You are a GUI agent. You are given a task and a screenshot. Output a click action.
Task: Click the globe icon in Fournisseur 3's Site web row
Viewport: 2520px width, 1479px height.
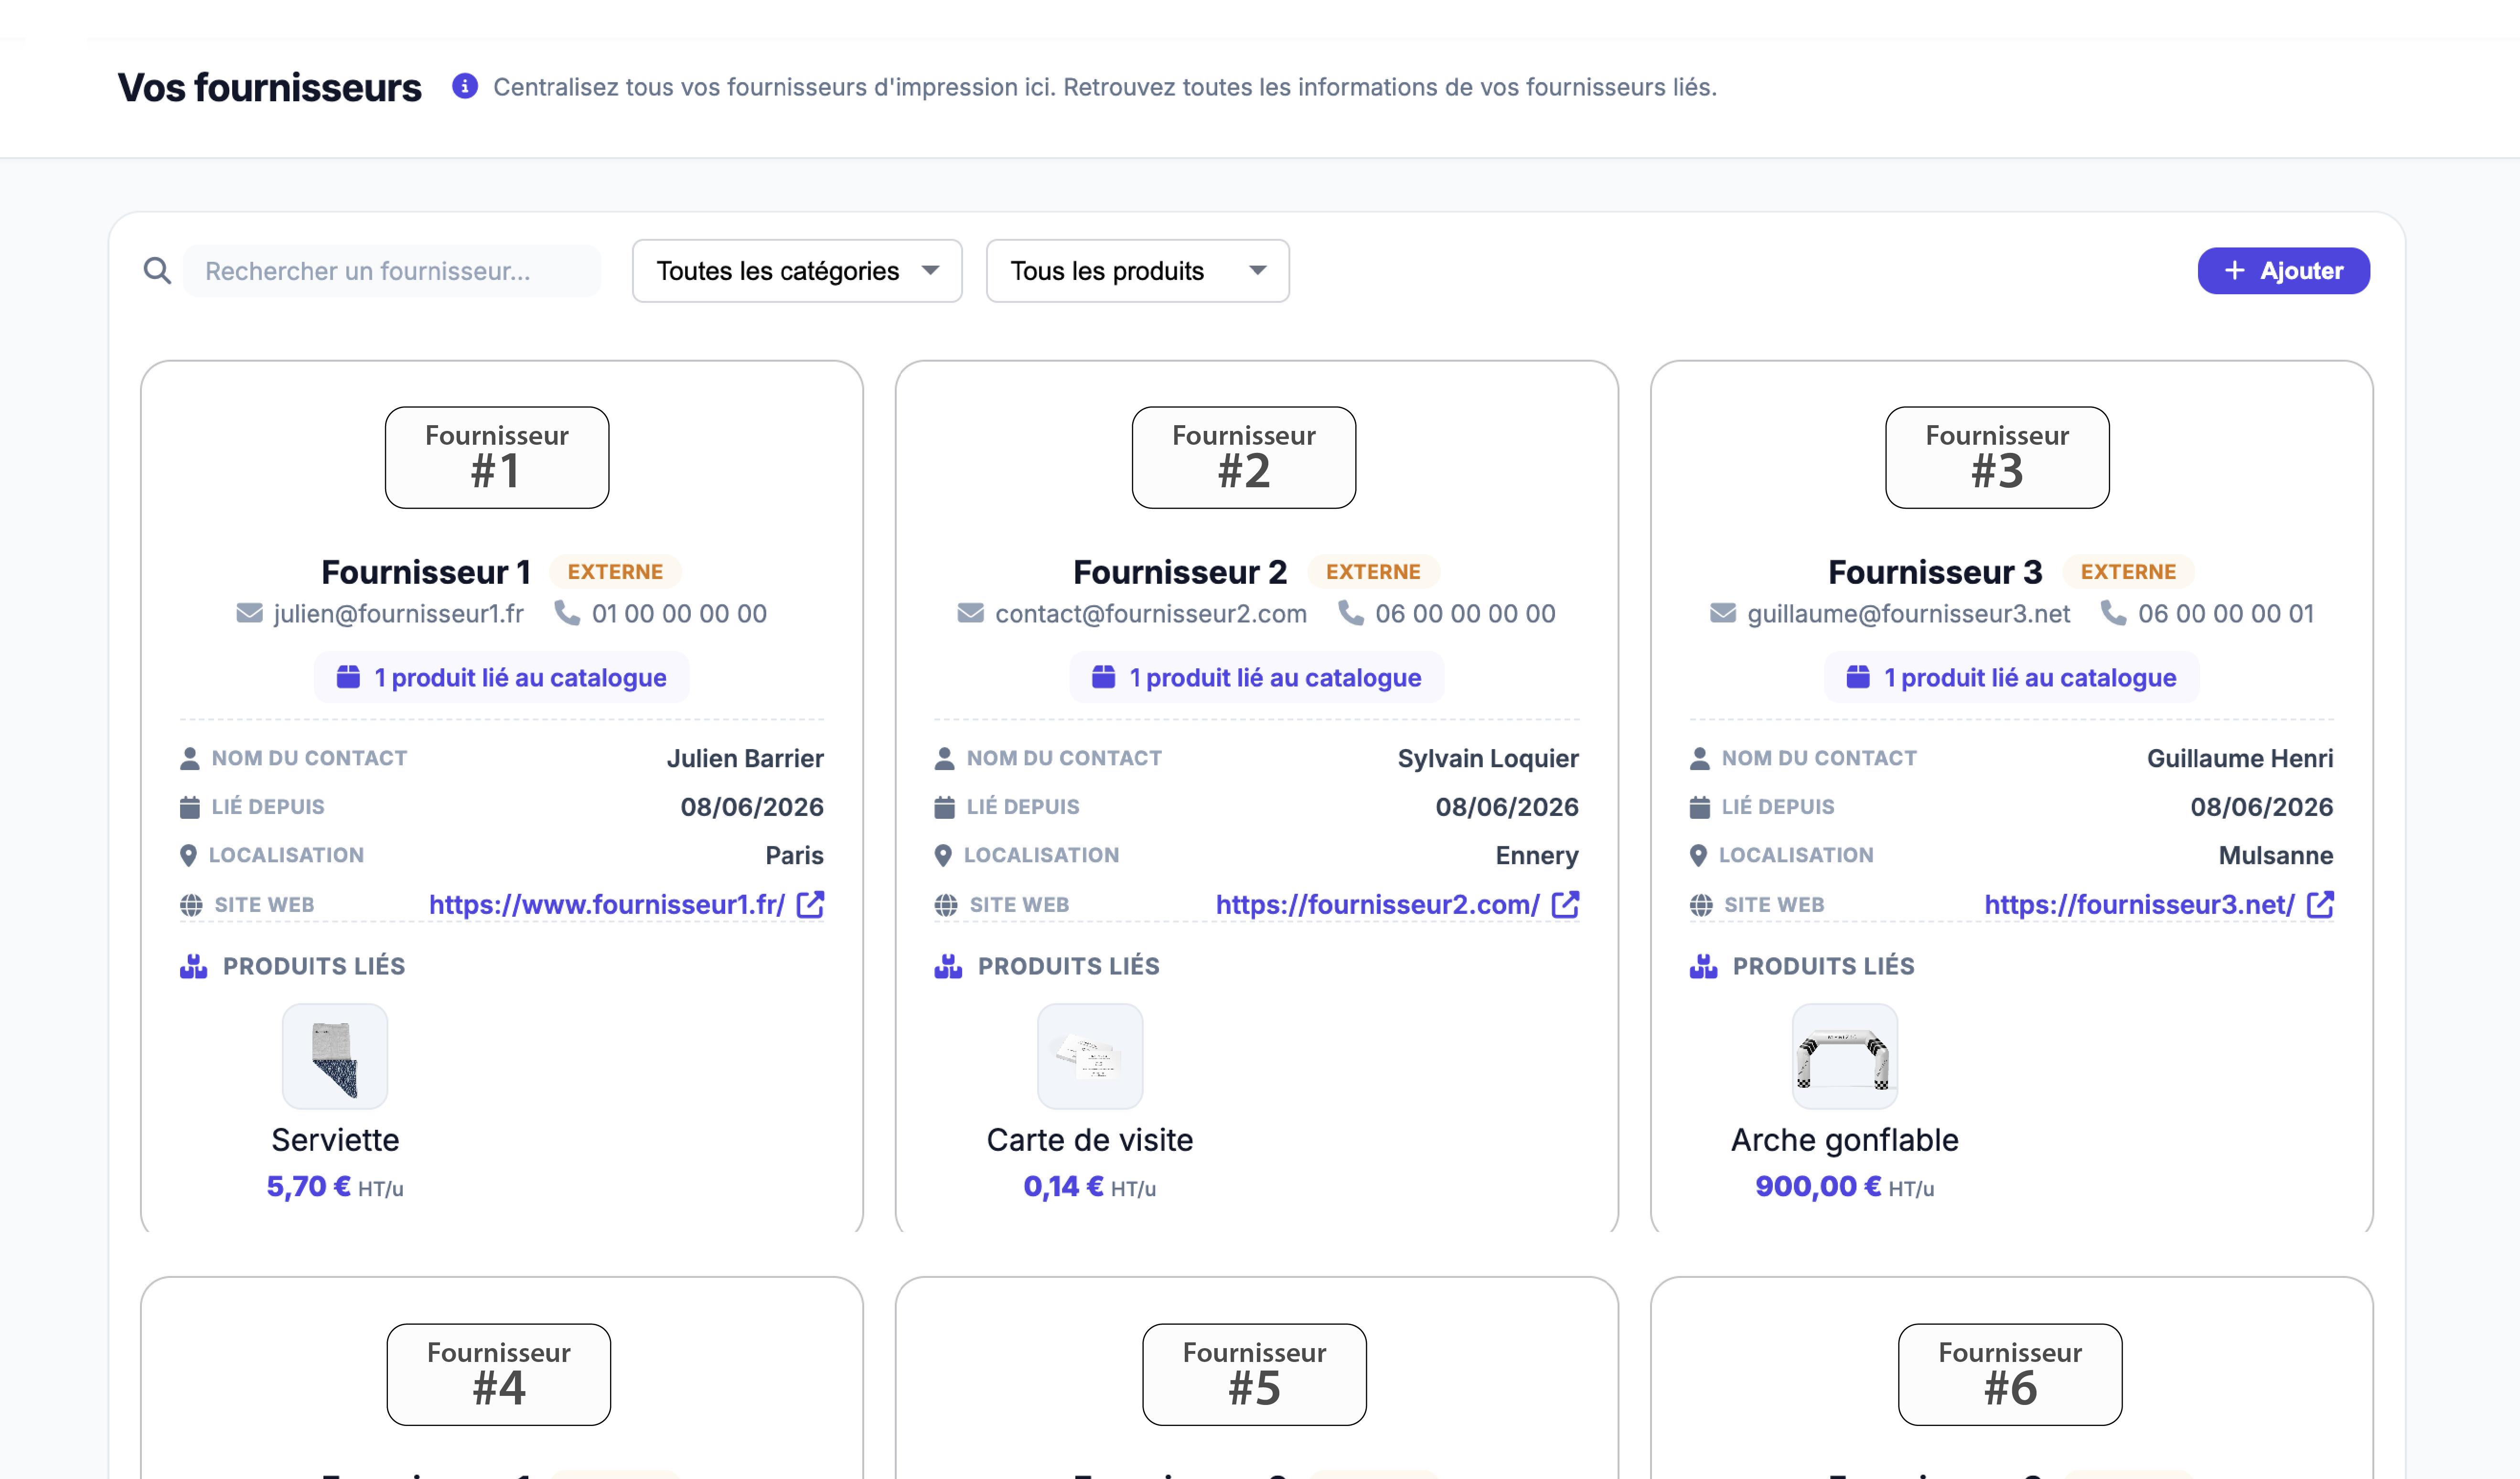coord(1701,905)
